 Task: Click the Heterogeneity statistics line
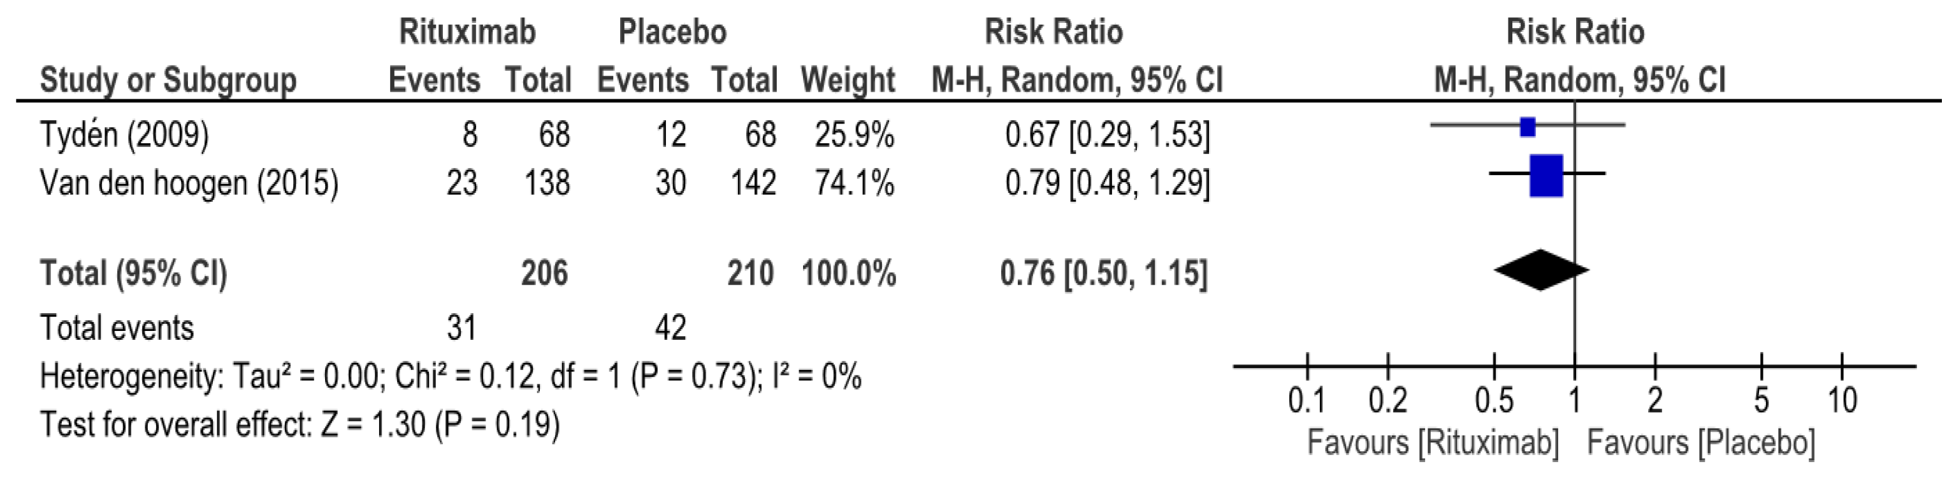point(451,377)
